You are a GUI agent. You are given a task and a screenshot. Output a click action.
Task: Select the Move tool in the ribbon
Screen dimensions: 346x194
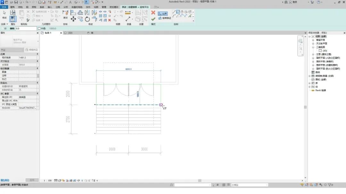pos(73,19)
